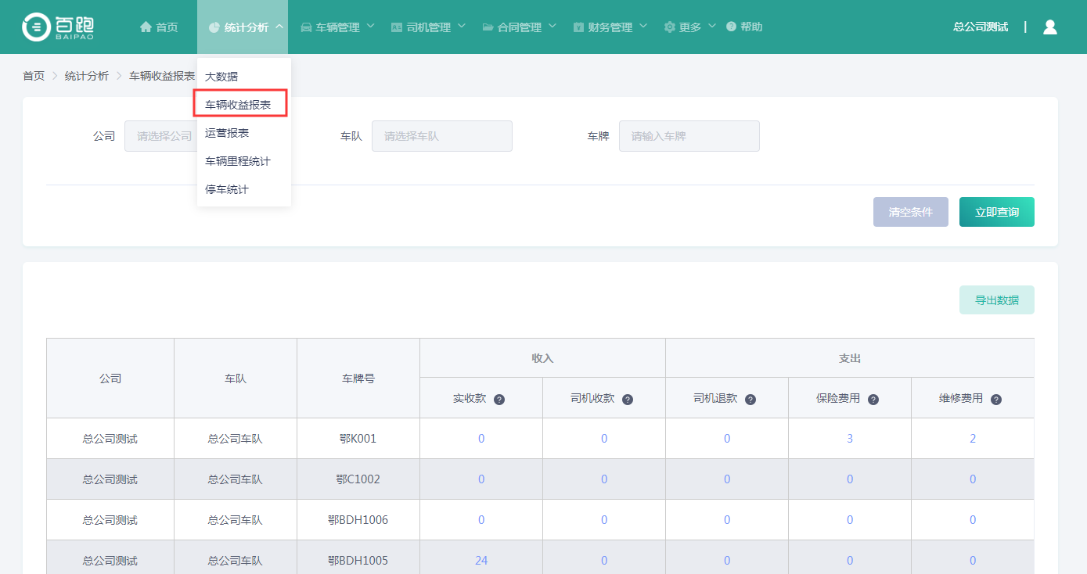Open the user profile avatar icon
The image size is (1087, 574).
(1050, 27)
